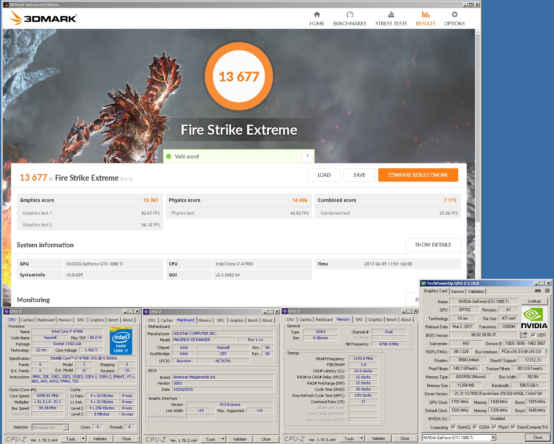Image resolution: width=554 pixels, height=444 pixels.
Task: Open Tools dropdown arrow in CPU-Z Processor window
Action: 83,439
